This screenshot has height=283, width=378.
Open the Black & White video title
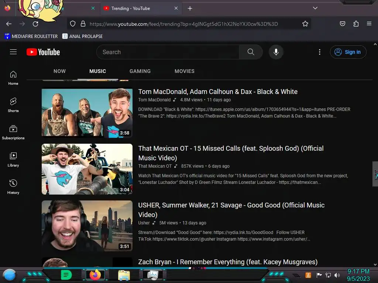coord(218,92)
